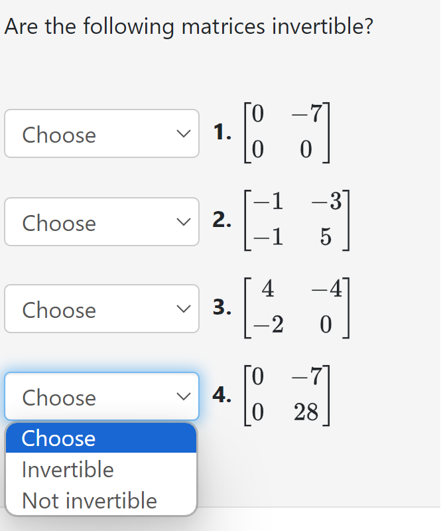
Task: Click the chevron arrow beside matrix 3
Action: click(x=184, y=309)
